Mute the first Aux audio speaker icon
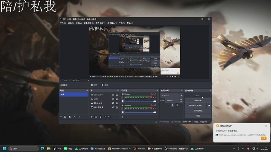Screen dimensions: 271x152 (x=123, y=101)
